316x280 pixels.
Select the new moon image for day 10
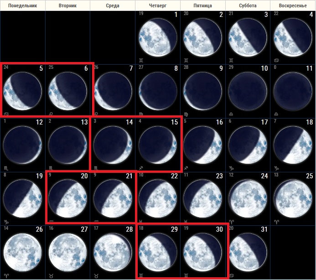(x=248, y=91)
